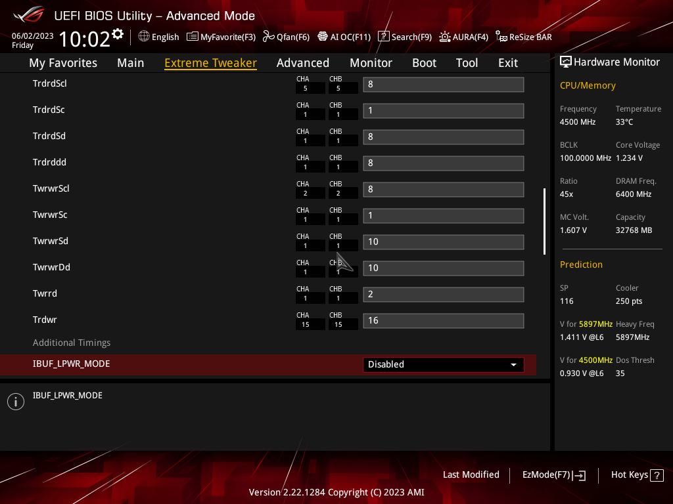This screenshot has height=504, width=673.
Task: Launch AI OC(F11) brain icon
Action: pyautogui.click(x=322, y=37)
